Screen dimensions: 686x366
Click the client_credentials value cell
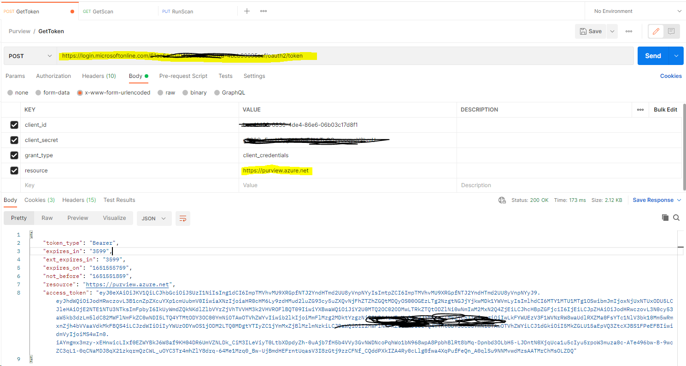coord(347,155)
